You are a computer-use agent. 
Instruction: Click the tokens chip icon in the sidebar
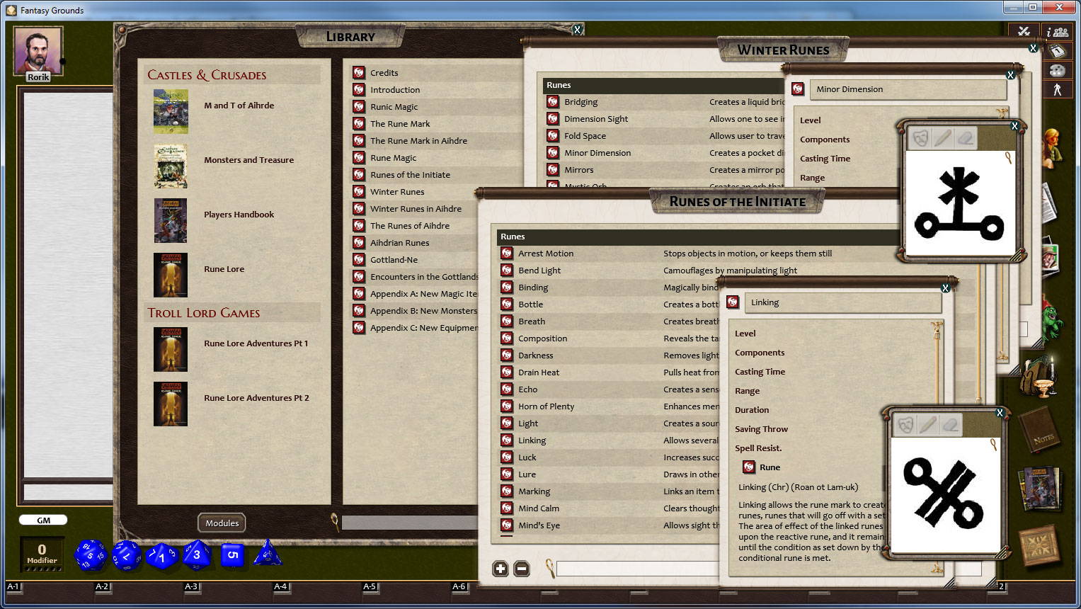[x=1057, y=70]
